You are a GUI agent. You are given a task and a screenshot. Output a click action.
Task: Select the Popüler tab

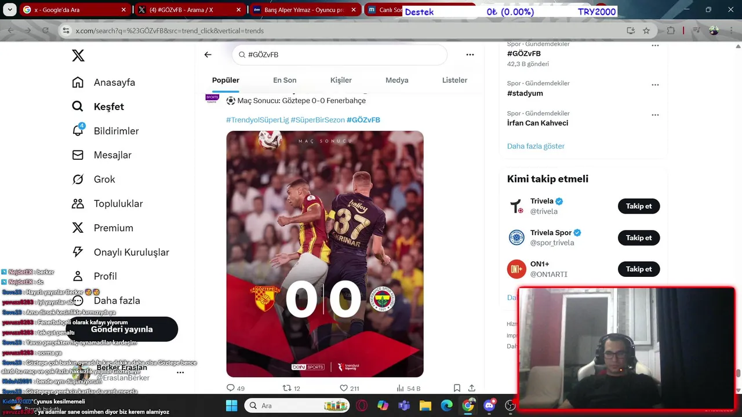point(225,80)
